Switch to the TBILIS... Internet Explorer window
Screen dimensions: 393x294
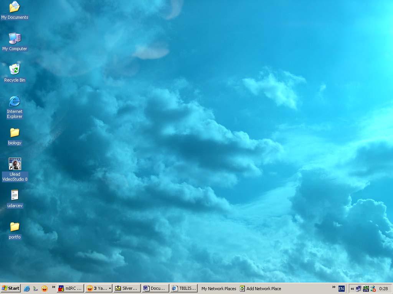(184, 288)
